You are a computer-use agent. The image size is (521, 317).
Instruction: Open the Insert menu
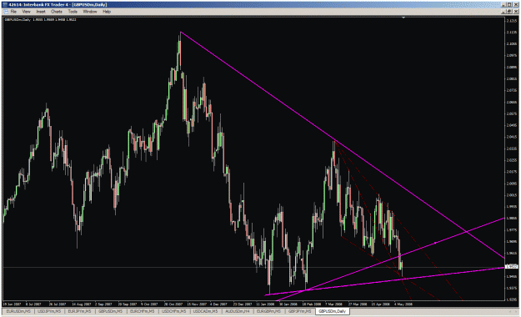[x=41, y=12]
